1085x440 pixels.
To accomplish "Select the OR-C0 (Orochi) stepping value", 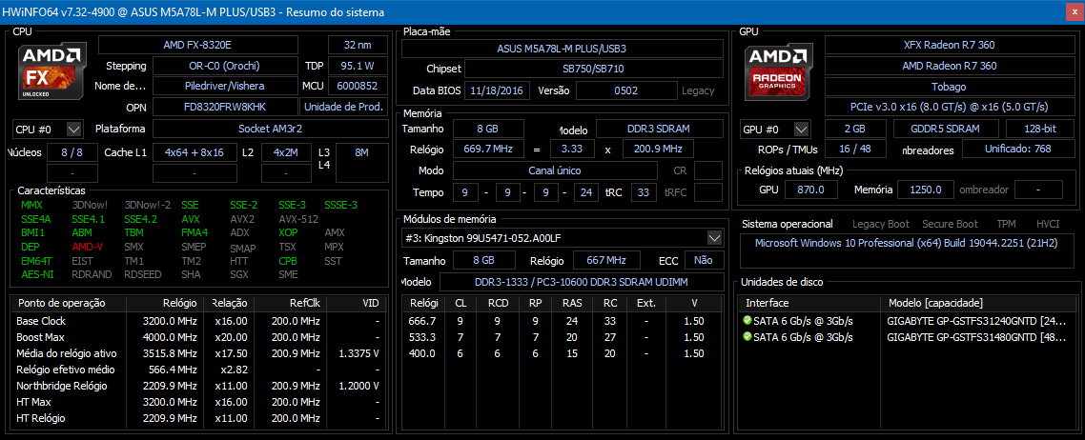I will (225, 67).
